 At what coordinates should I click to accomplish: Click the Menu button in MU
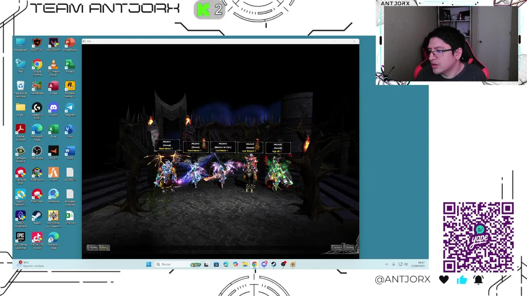104,247
